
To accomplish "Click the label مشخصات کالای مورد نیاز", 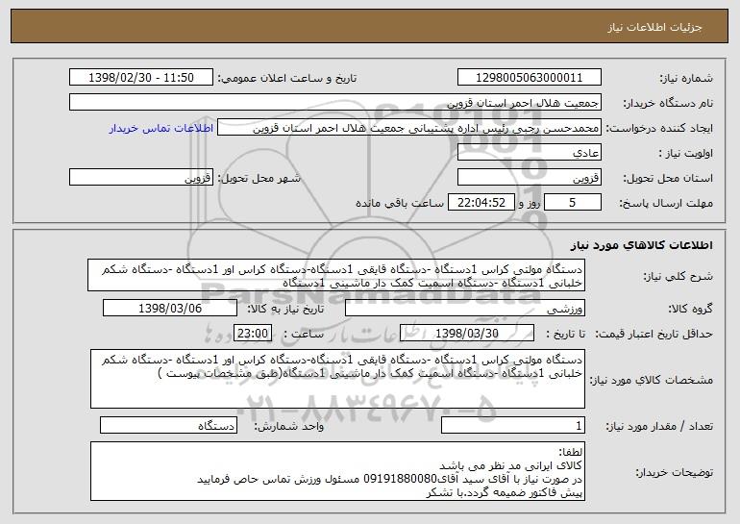I will coord(652,380).
